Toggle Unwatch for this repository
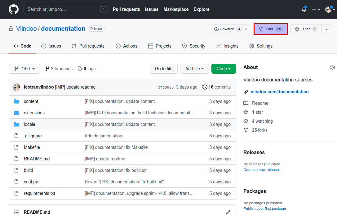The height and width of the screenshot is (216, 337). (x=227, y=29)
